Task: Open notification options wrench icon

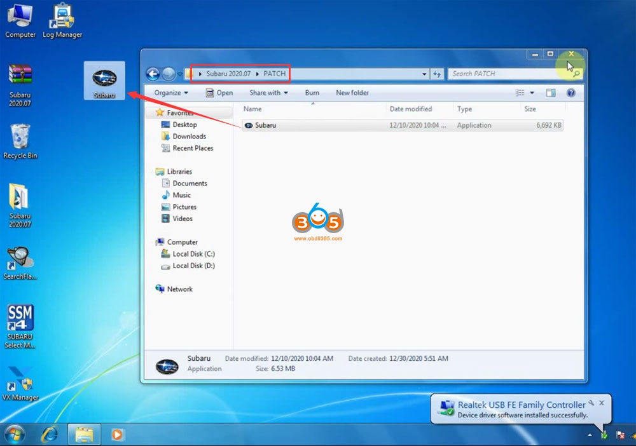Action: point(591,403)
